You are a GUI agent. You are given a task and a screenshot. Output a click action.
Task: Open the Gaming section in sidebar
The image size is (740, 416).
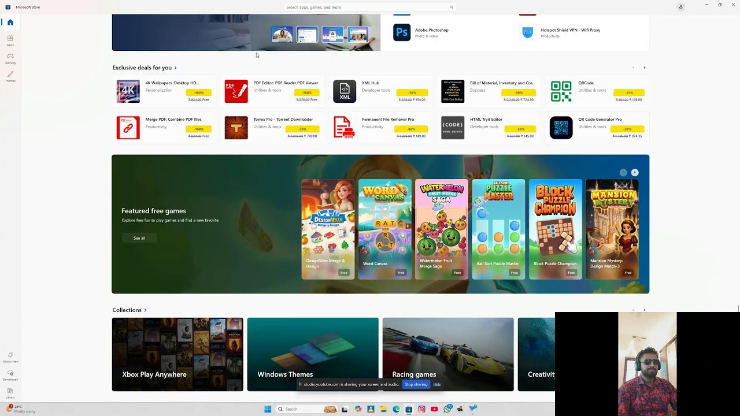point(10,58)
